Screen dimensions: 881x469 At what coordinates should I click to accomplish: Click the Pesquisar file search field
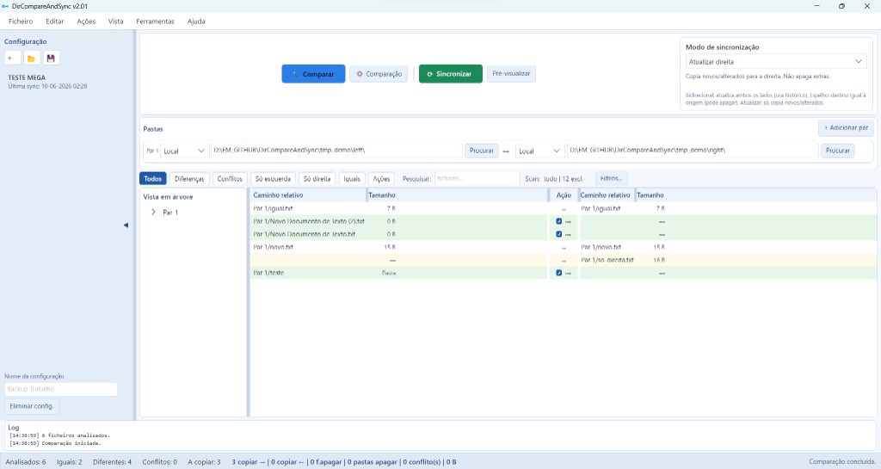(477, 179)
